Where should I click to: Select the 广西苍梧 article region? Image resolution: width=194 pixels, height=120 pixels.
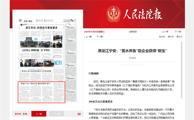[x=41, y=75]
